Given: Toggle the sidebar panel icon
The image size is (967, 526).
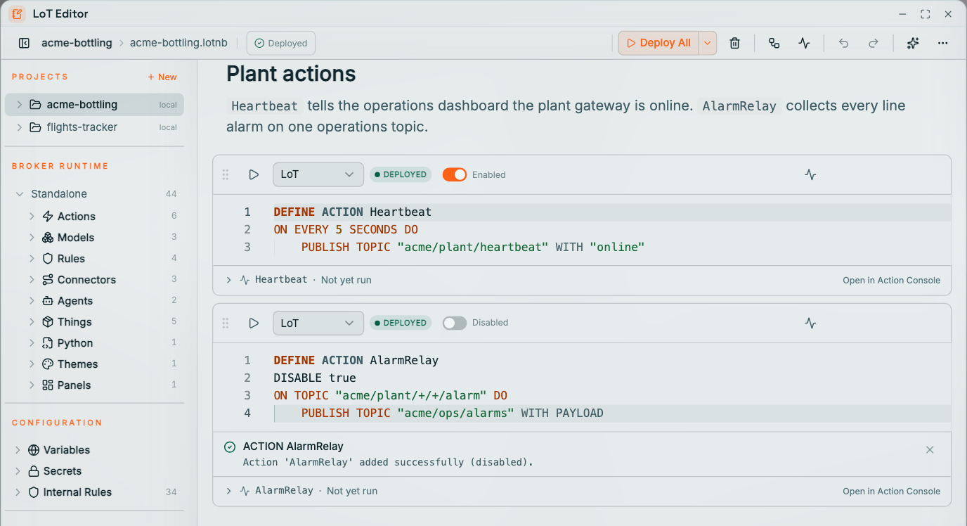Looking at the screenshot, I should pyautogui.click(x=24, y=43).
